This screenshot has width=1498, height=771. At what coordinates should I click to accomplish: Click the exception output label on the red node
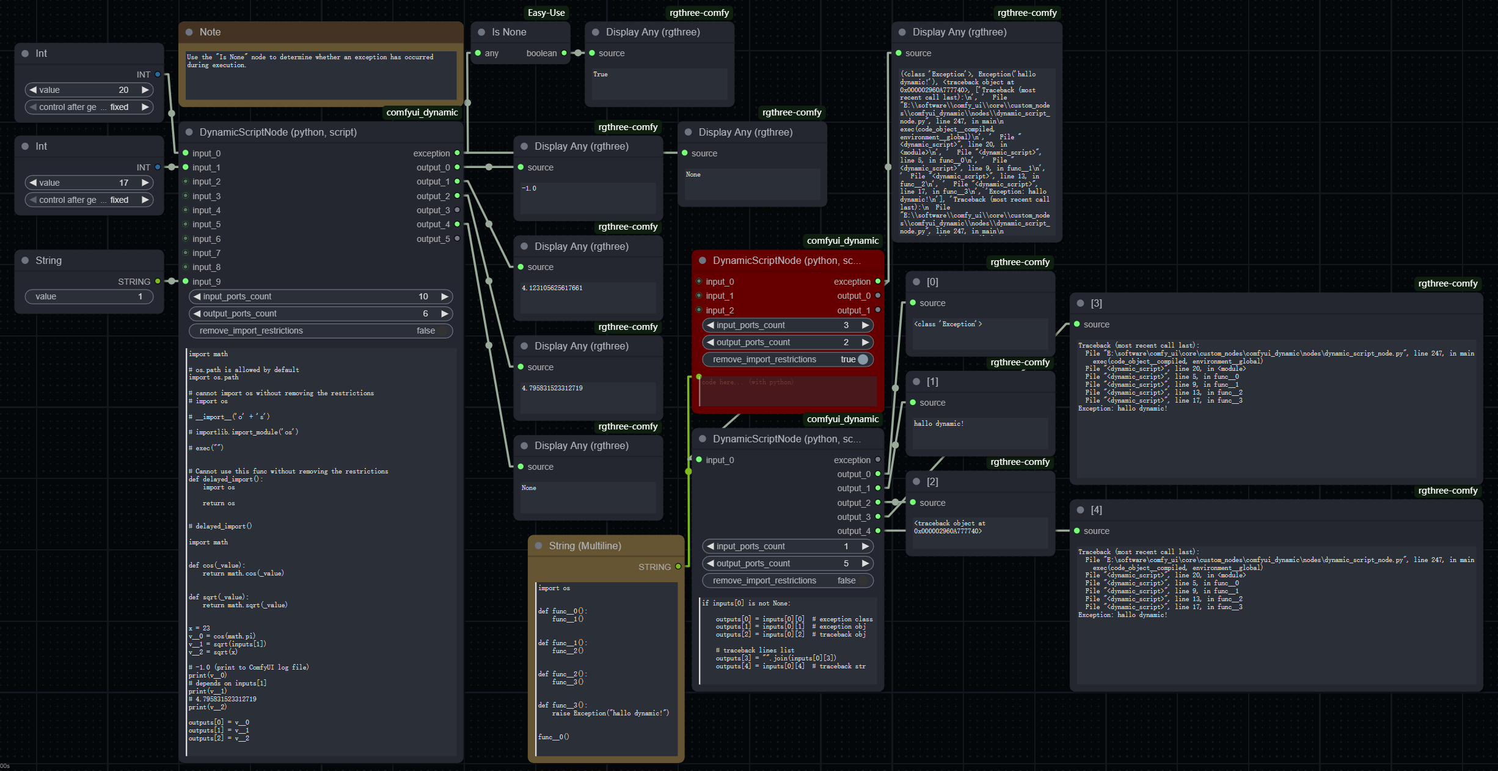852,282
